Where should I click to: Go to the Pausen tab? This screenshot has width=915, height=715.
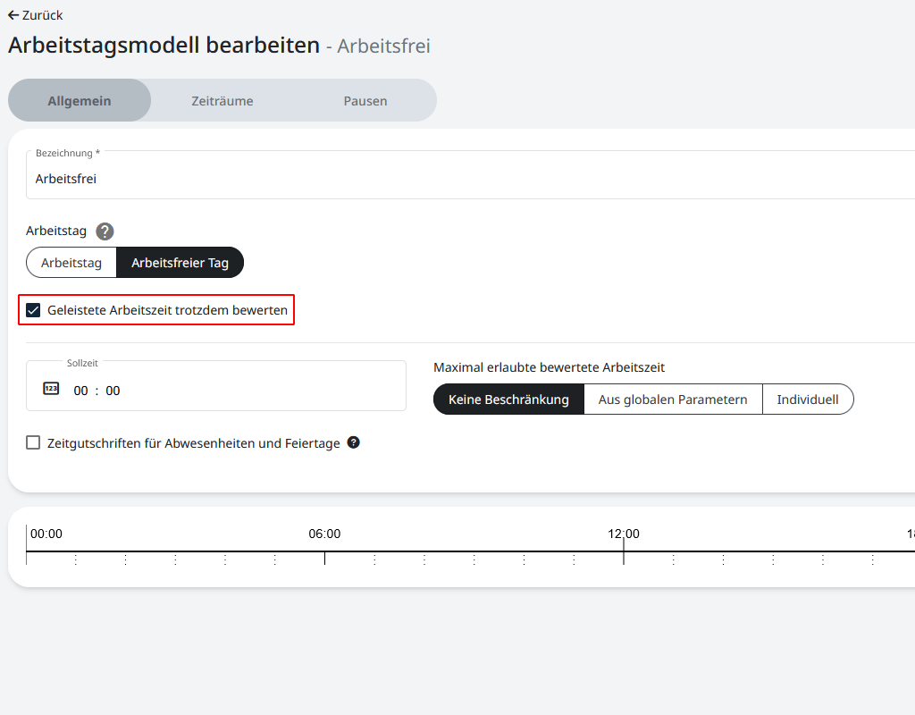(365, 101)
